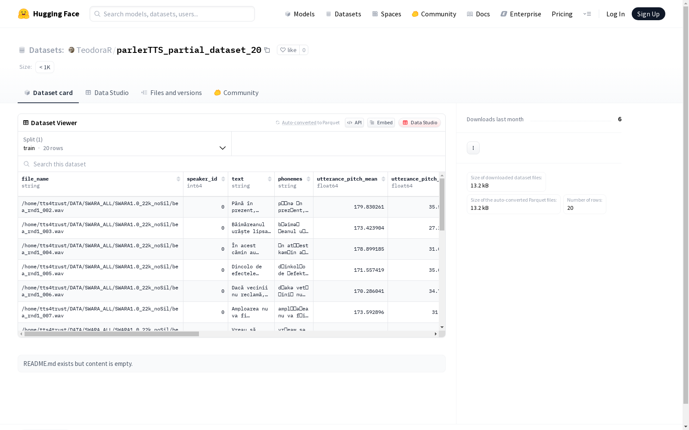
Task: Click the Datasets breadcrumb icon
Action: click(22, 50)
